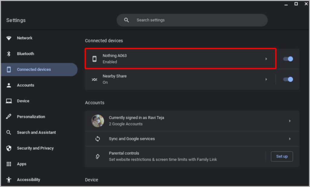Click Currently signed in as Ravi Teja
Viewport: 310px width, 187px height.
(x=137, y=118)
